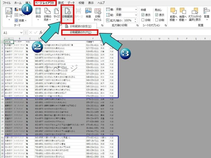Toggle 枠線 印刷 gridlines print checkbox
Viewport: 211px width, 158px height.
[x=143, y=20]
